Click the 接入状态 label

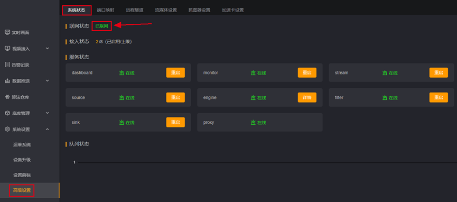(79, 41)
